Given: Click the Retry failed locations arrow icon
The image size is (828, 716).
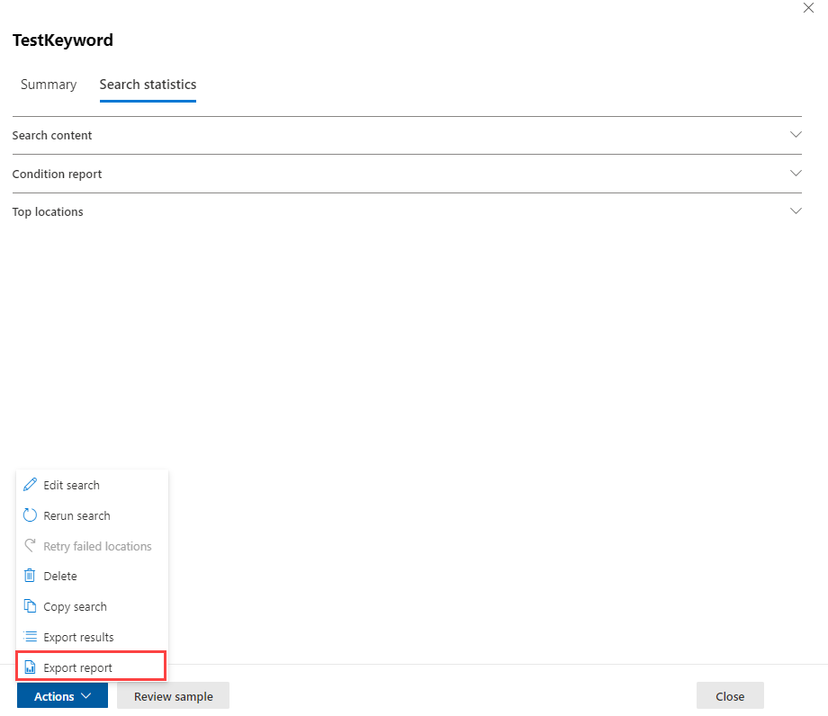Looking at the screenshot, I should [x=30, y=545].
